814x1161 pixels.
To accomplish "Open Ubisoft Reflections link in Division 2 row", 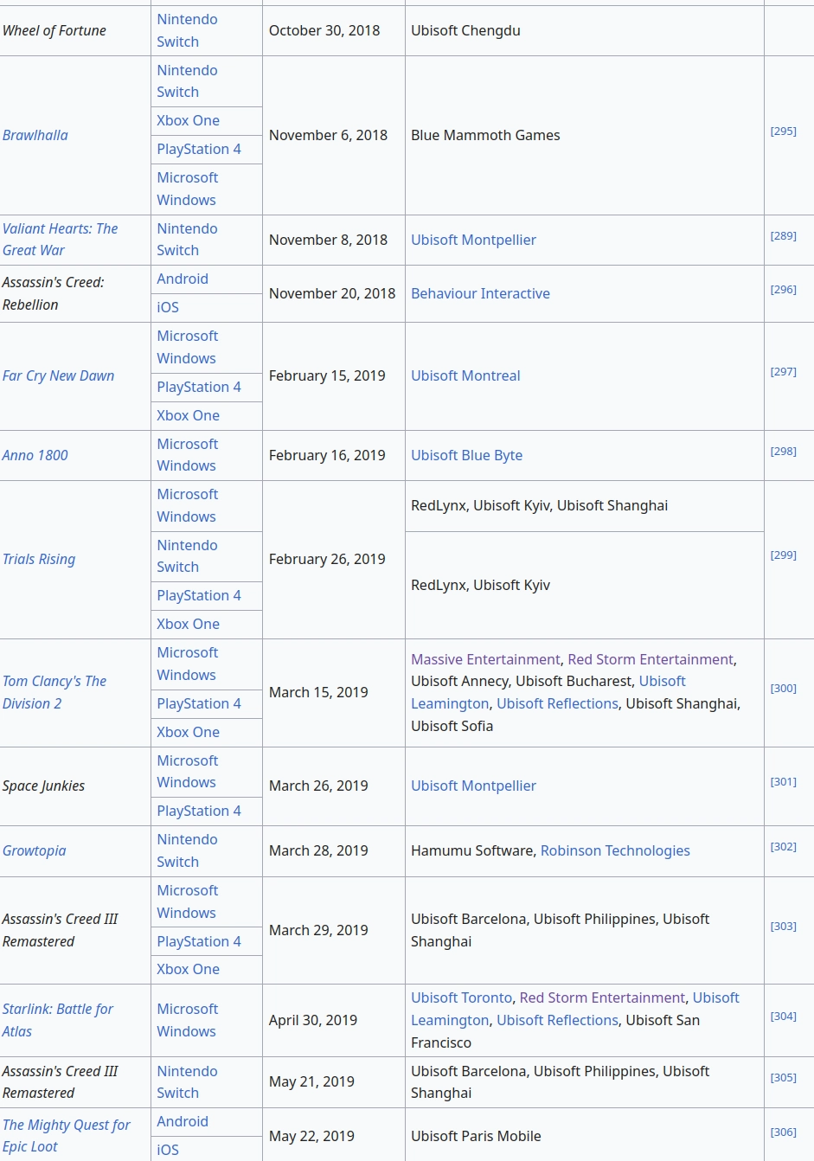I will click(x=557, y=703).
